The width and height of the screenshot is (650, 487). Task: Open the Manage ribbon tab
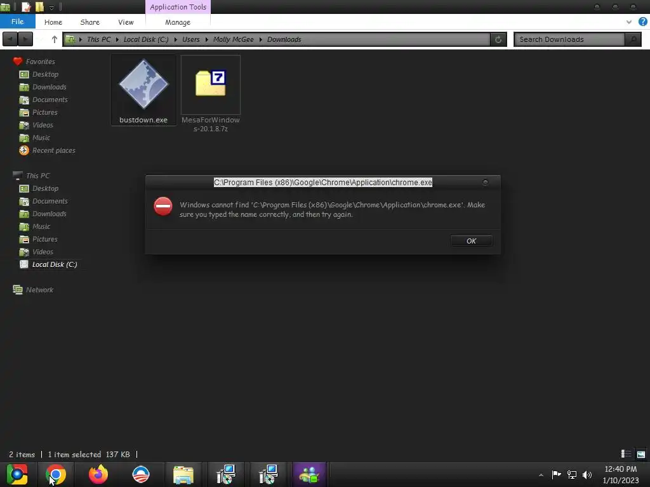(x=178, y=22)
